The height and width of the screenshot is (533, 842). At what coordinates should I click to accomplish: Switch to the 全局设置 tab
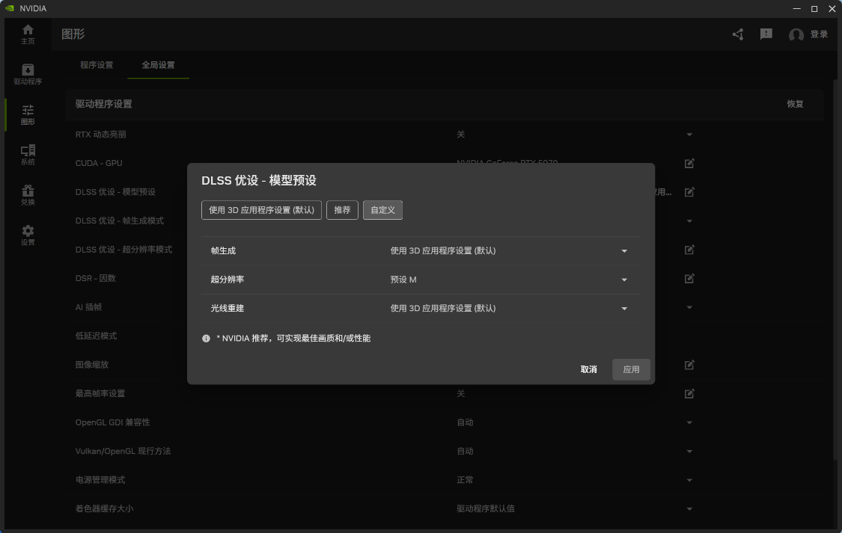click(159, 65)
